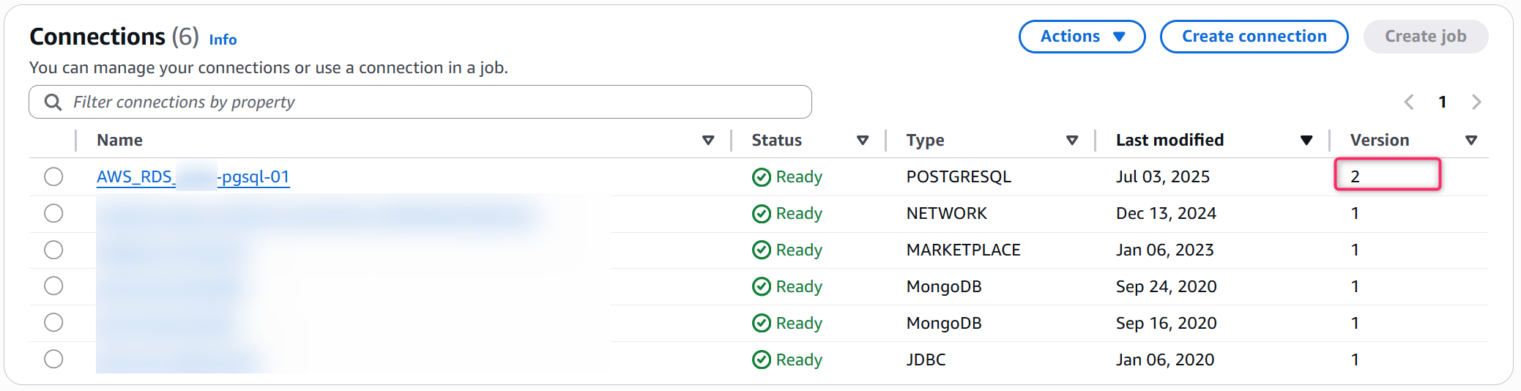Click the Status column header

tap(776, 140)
